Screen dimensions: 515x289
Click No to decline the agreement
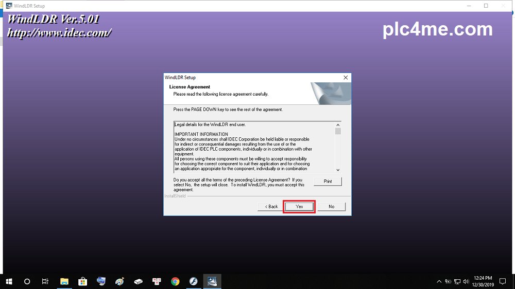(x=331, y=206)
